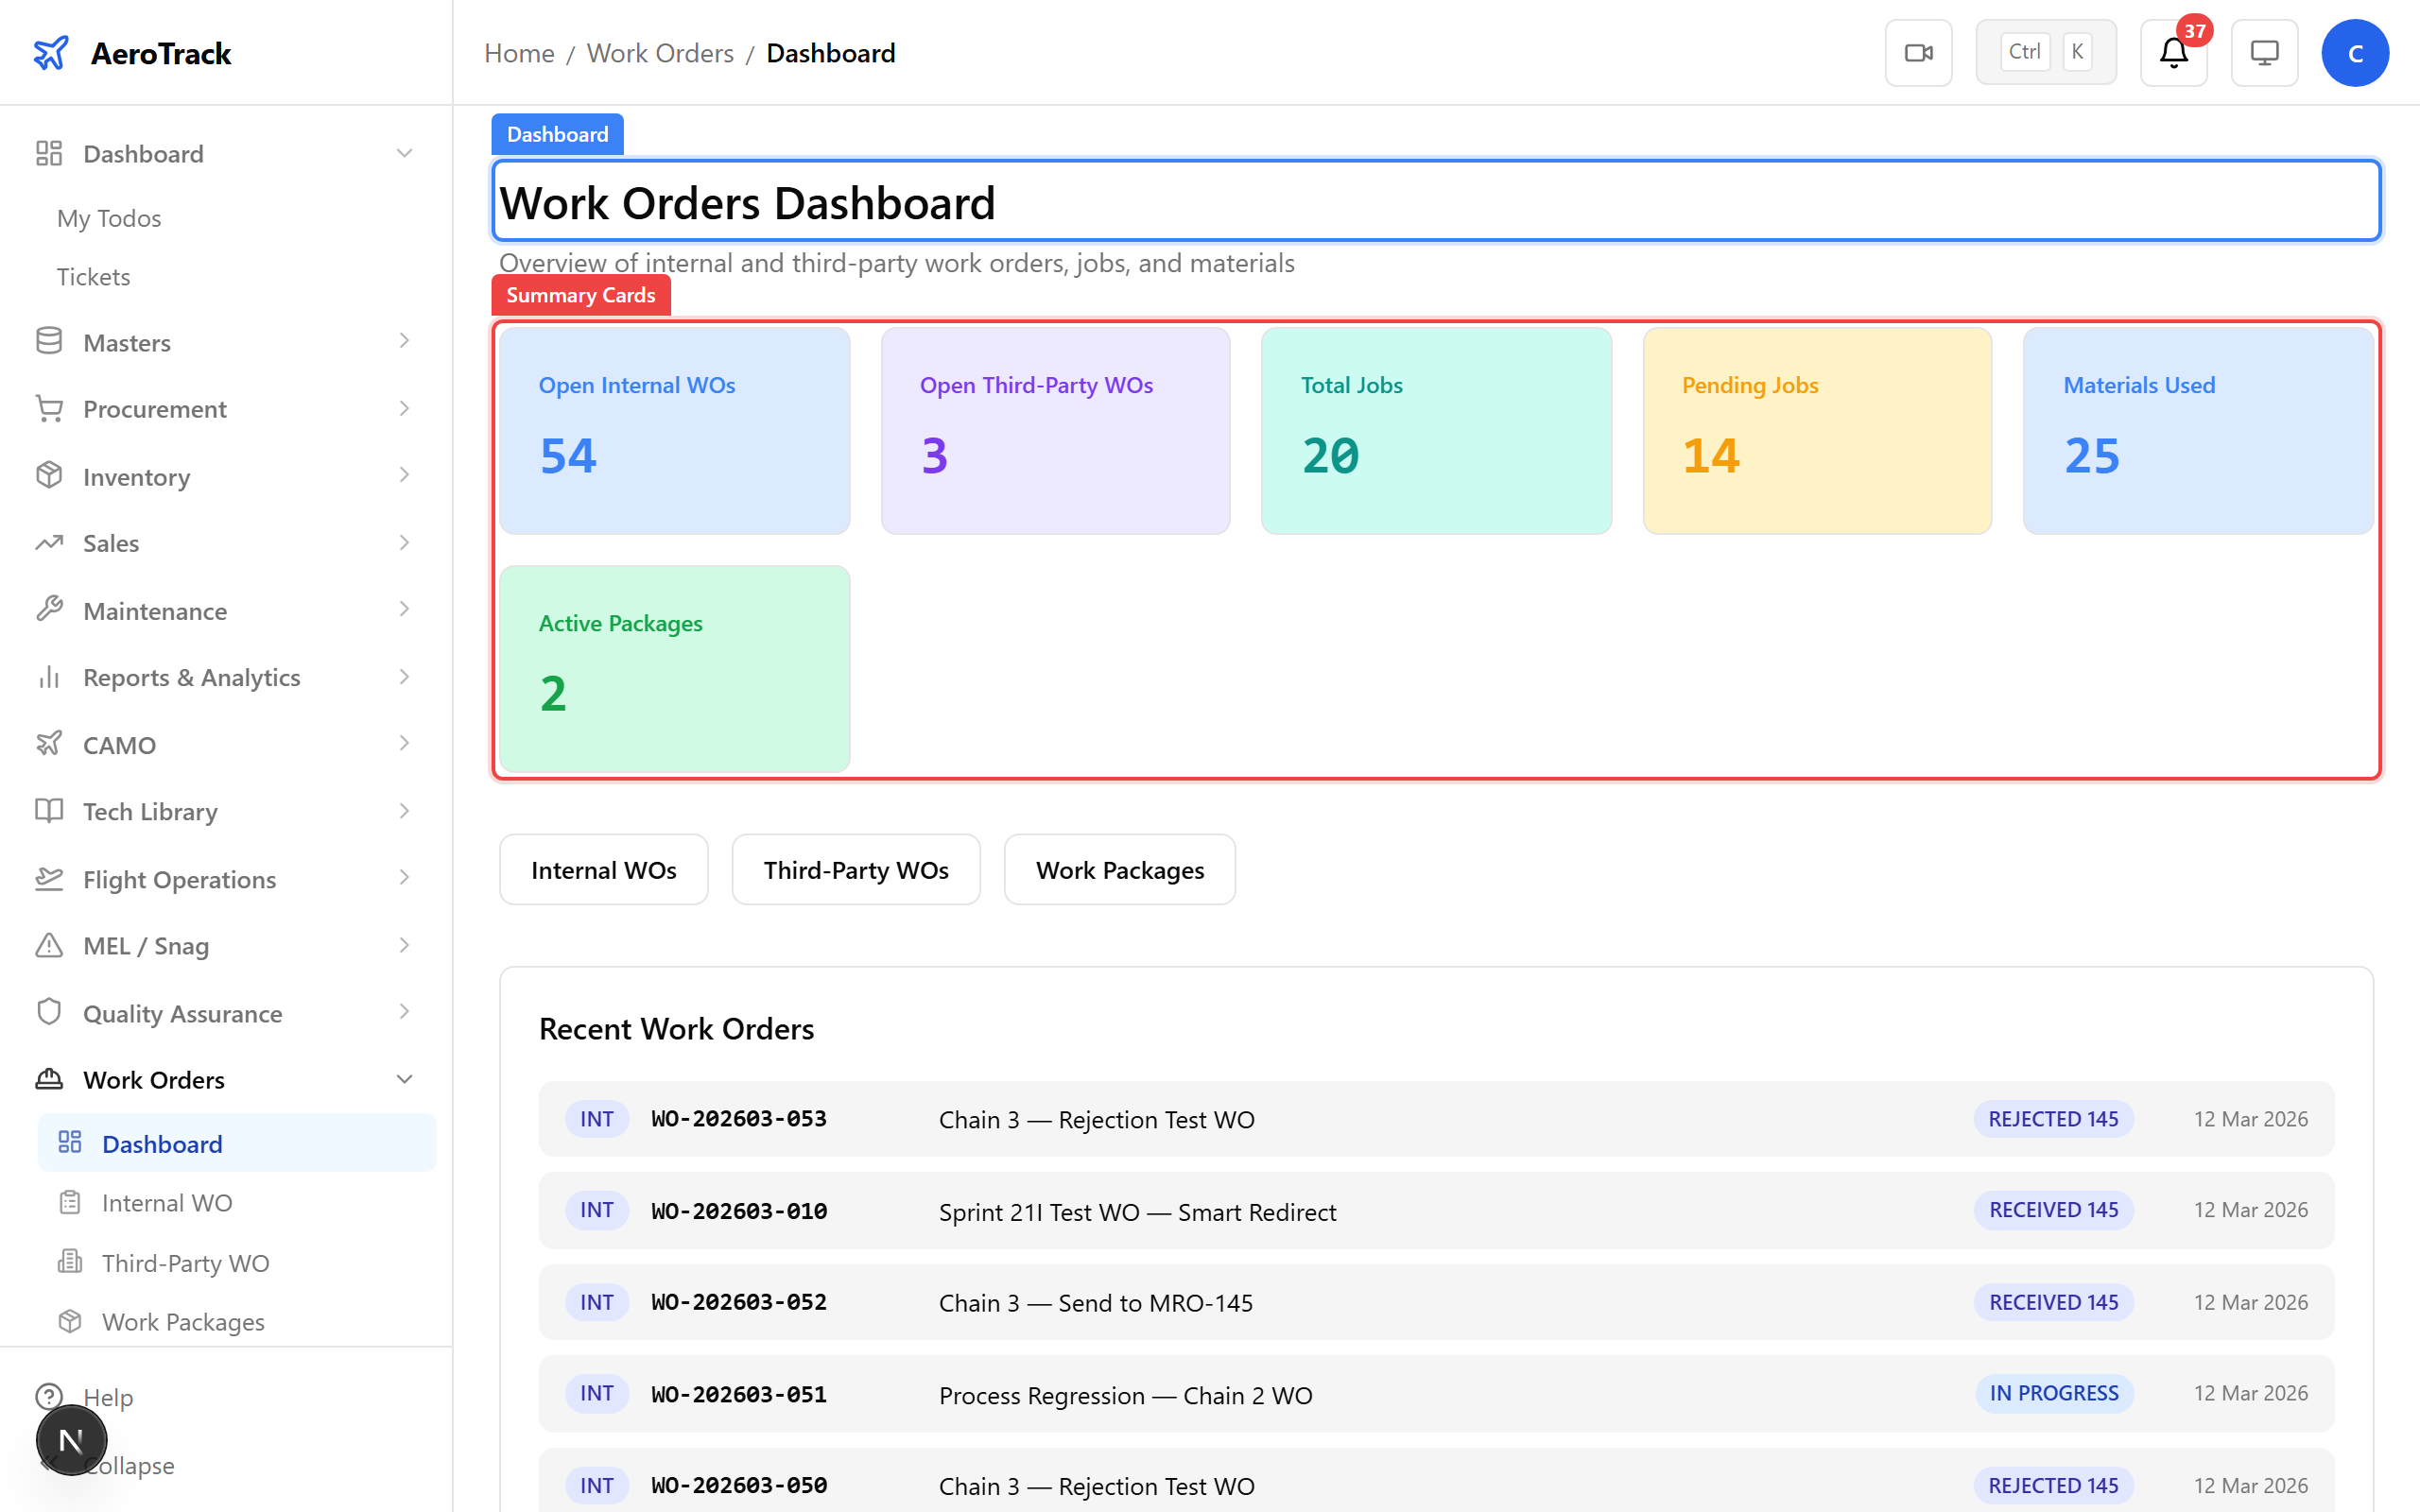Image resolution: width=2420 pixels, height=1512 pixels.
Task: Select the CAMO airplane icon in sidebar
Action: (50, 743)
